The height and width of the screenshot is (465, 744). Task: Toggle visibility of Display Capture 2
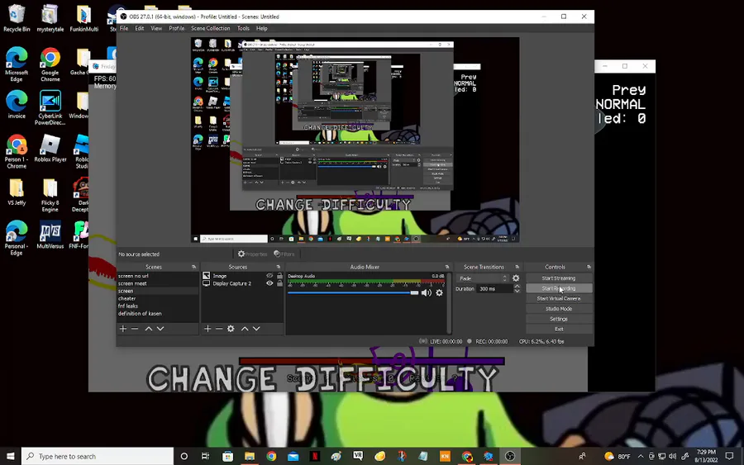(x=269, y=283)
